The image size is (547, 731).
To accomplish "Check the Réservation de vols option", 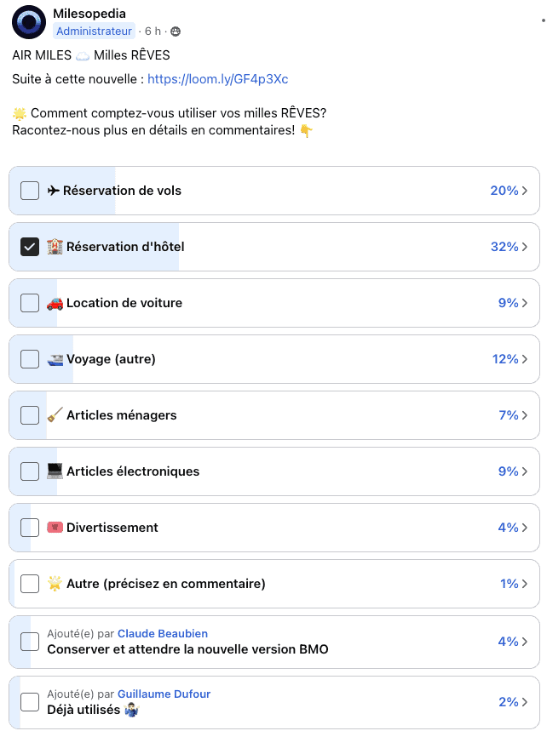I will click(29, 191).
